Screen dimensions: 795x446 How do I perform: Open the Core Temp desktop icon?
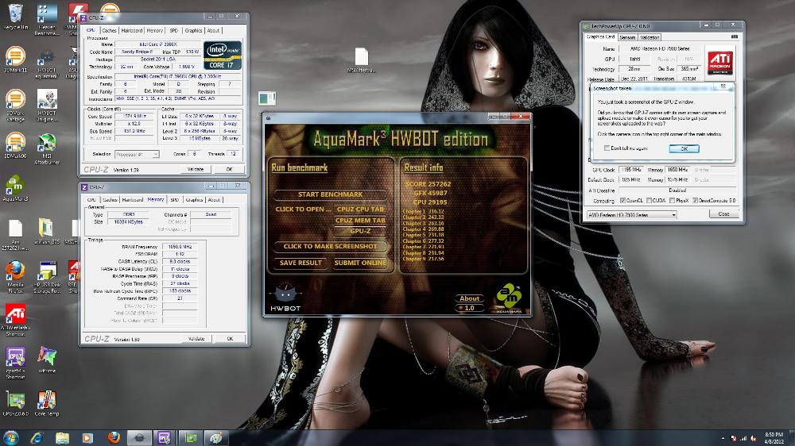point(47,403)
